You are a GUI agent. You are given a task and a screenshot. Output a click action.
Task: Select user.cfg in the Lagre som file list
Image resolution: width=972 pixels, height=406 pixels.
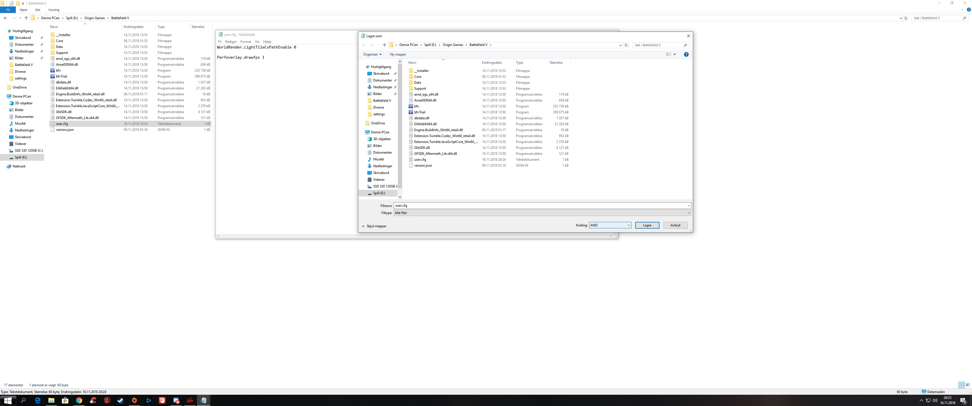(420, 160)
